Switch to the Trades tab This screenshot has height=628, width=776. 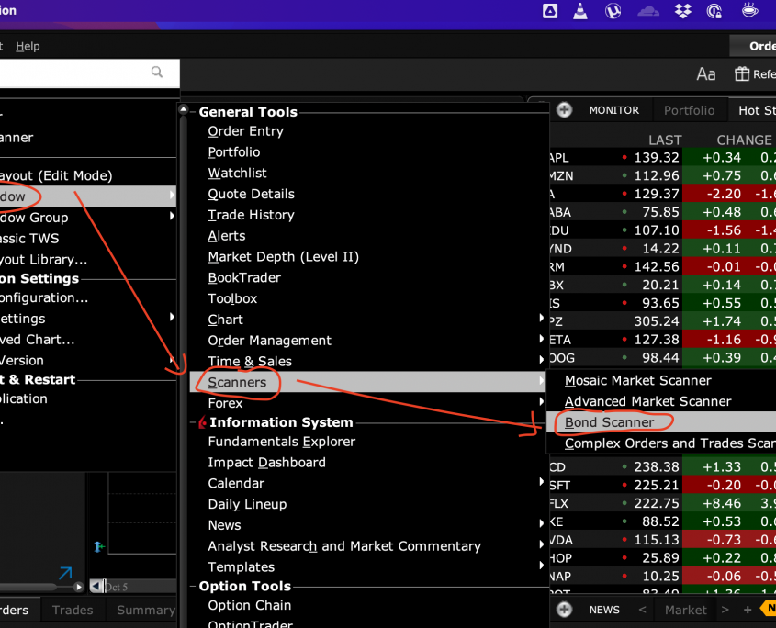(x=73, y=610)
